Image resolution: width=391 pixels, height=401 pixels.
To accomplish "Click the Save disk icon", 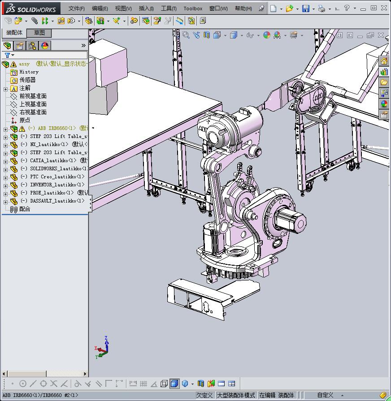I will (306, 9).
